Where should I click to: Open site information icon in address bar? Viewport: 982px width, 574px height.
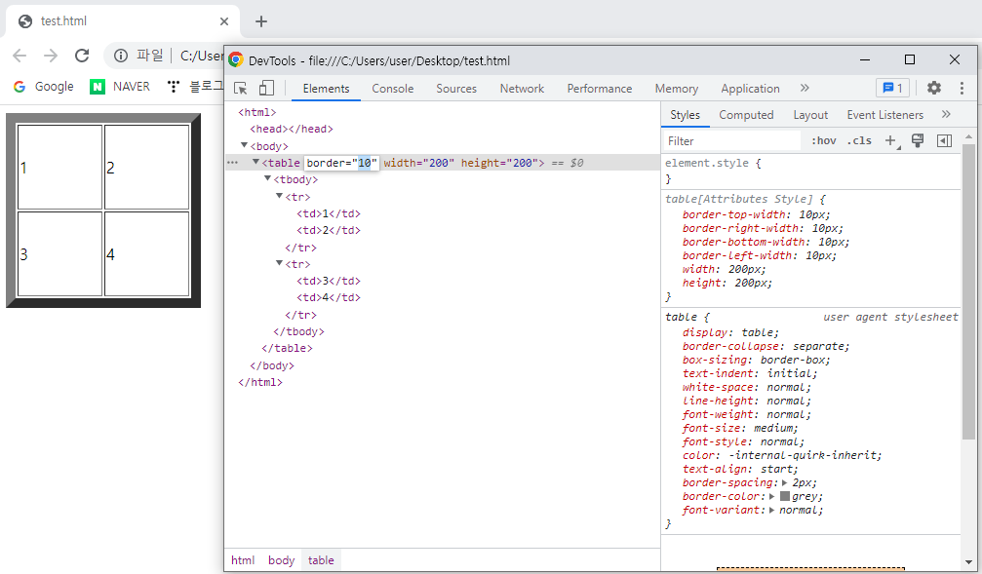(121, 56)
